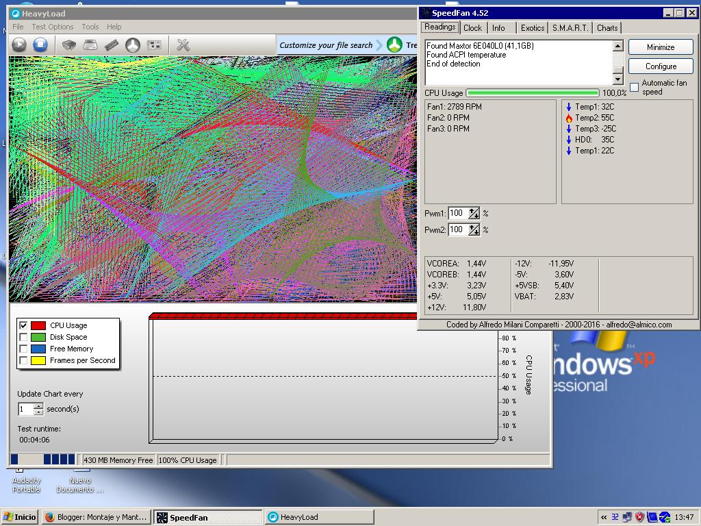The image size is (701, 526).
Task: Toggle the GPU graphics card stress icon
Action: pyautogui.click(x=154, y=45)
